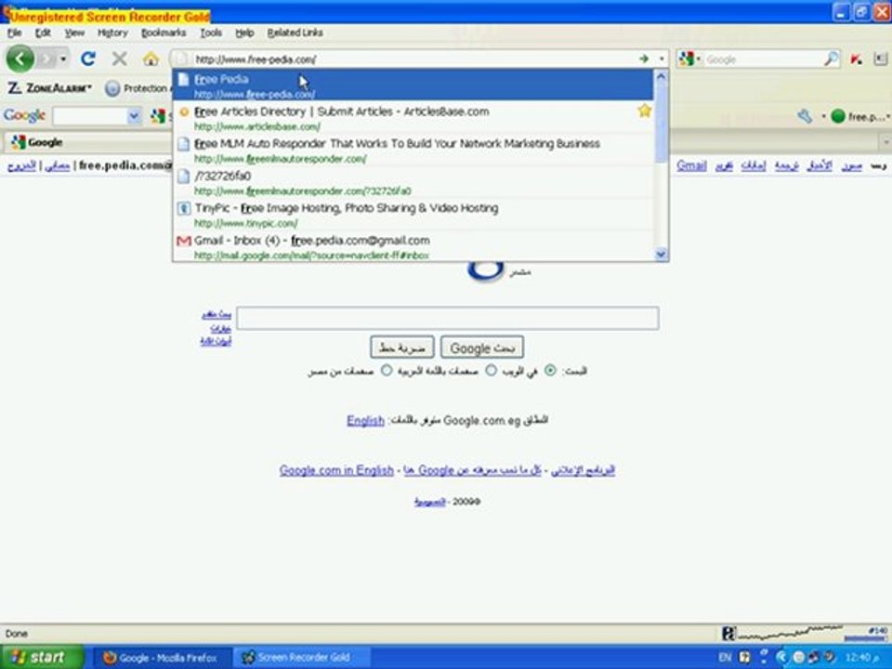Image resolution: width=892 pixels, height=669 pixels.
Task: Click the bookmark star on ArticlesBase suggestion
Action: click(644, 111)
